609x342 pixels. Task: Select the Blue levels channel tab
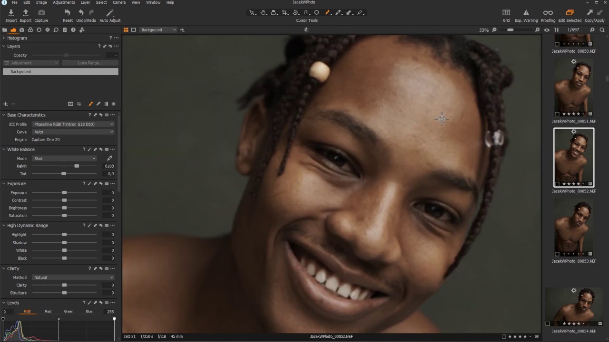point(89,312)
